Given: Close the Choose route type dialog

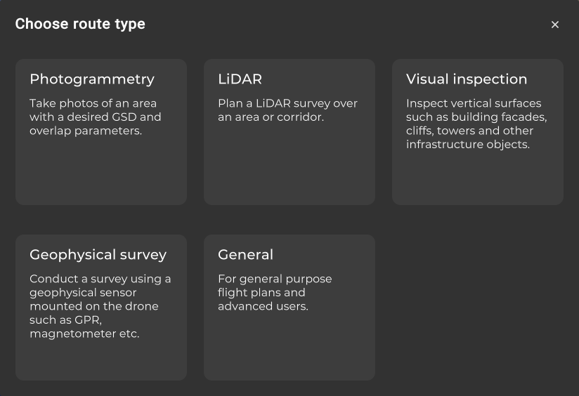Looking at the screenshot, I should click(x=555, y=25).
